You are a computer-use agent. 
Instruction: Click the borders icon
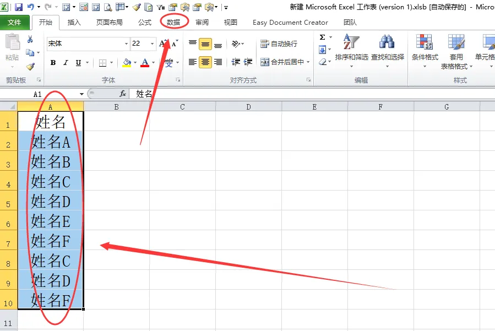click(102, 63)
